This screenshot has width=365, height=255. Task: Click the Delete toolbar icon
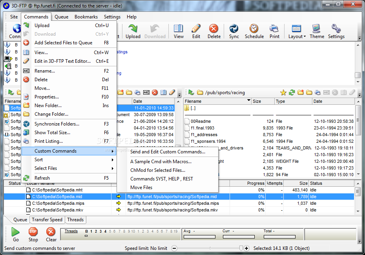[214, 31]
